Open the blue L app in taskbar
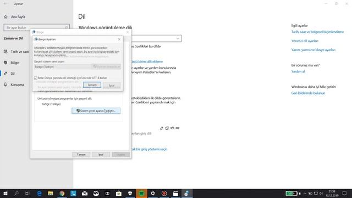Image resolution: width=352 pixels, height=198 pixels. (x=73, y=193)
